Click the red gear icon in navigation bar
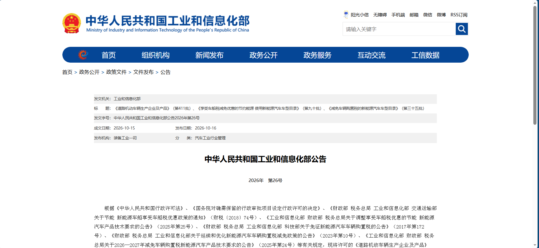This screenshot has width=539, height=248. click(x=83, y=55)
